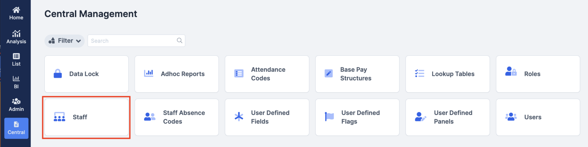Open the Data Lock tile
Viewport: 588px width, 147px height.
pos(86,74)
